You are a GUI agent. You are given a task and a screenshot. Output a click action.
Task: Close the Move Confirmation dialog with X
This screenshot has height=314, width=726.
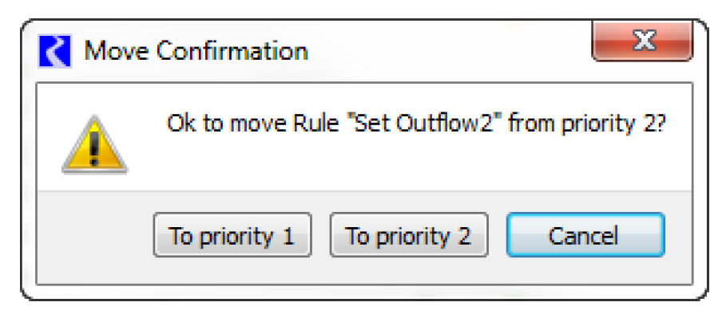tap(642, 41)
